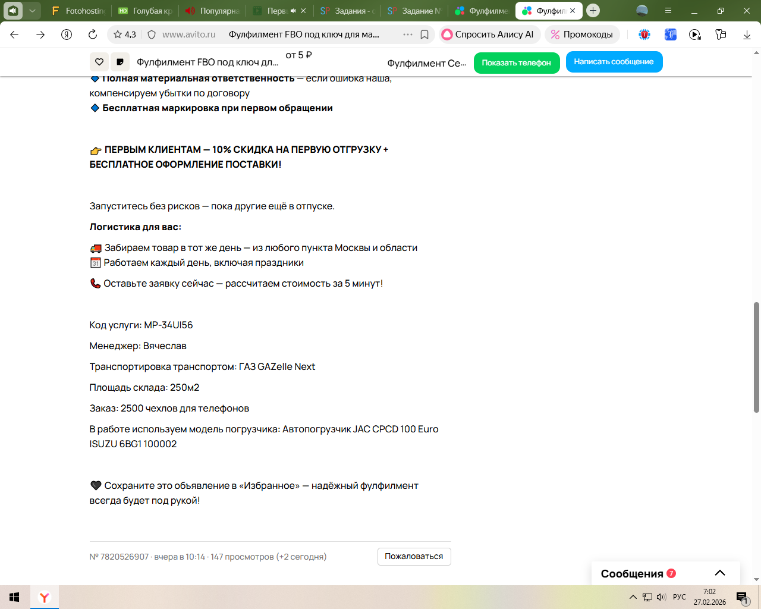Click the media playback toolbar icon
Viewport: 761px width, 609px height.
[x=695, y=34]
